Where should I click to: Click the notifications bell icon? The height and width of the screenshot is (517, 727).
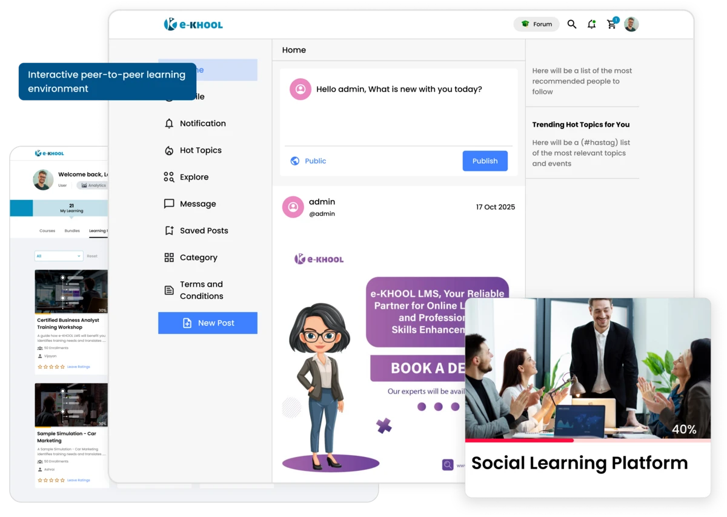591,24
